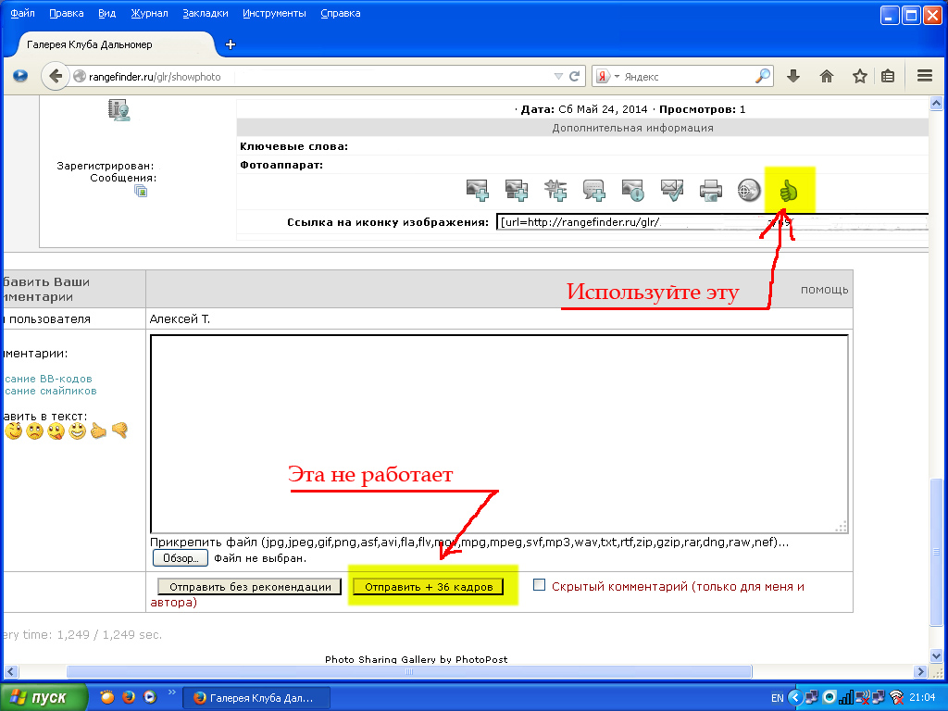Open the downloads arrow in Firefox toolbar

793,76
